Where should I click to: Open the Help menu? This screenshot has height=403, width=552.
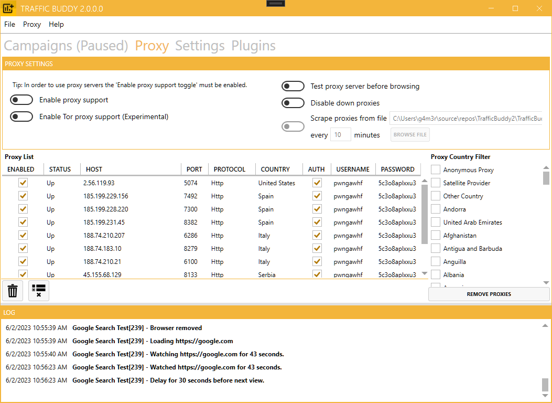click(56, 24)
